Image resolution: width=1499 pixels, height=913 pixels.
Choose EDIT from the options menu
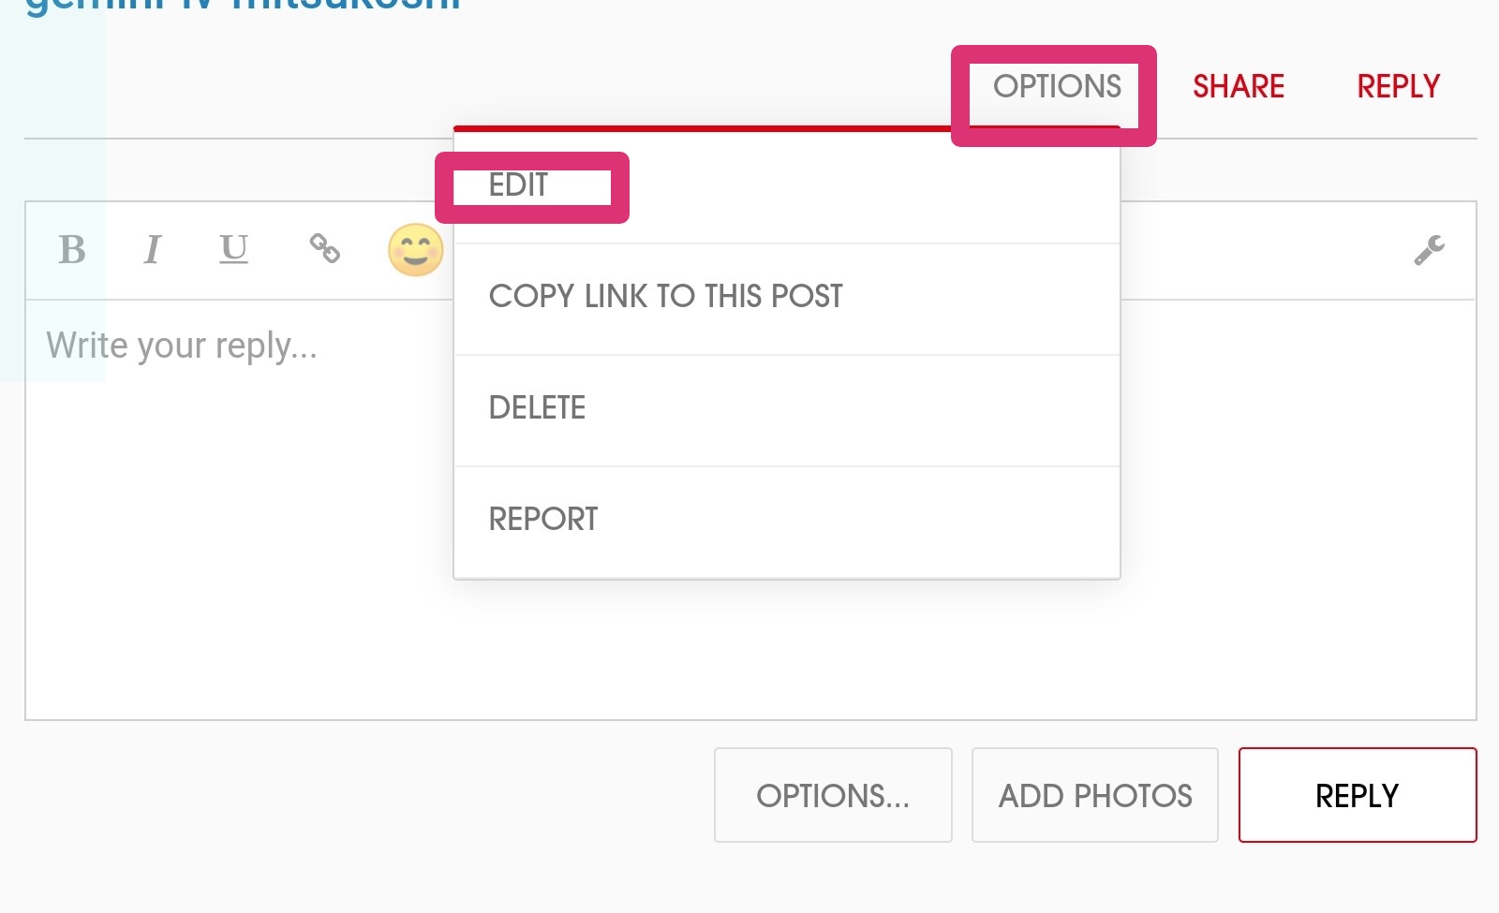519,185
